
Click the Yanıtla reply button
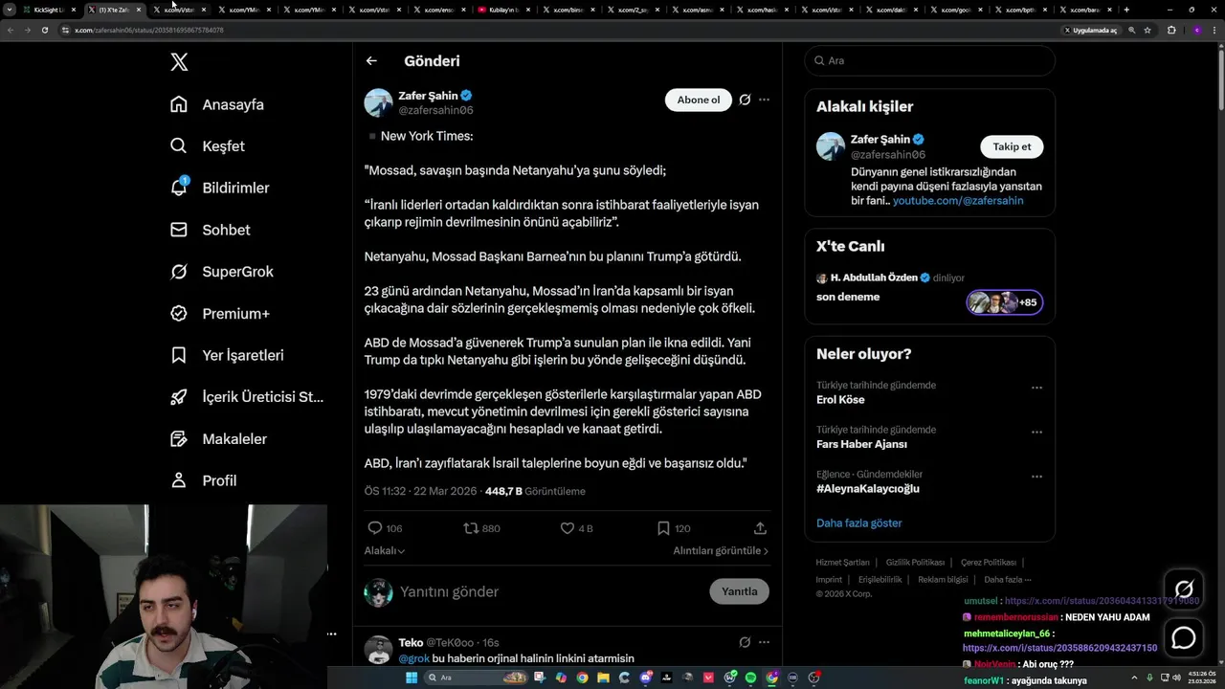click(x=739, y=591)
